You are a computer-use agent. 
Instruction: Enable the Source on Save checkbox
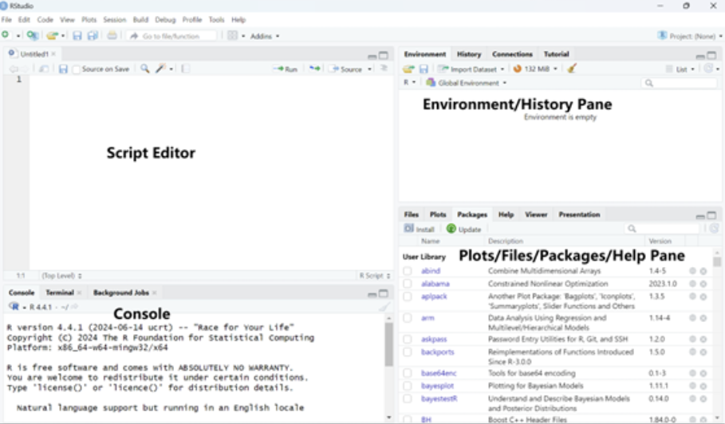77,69
